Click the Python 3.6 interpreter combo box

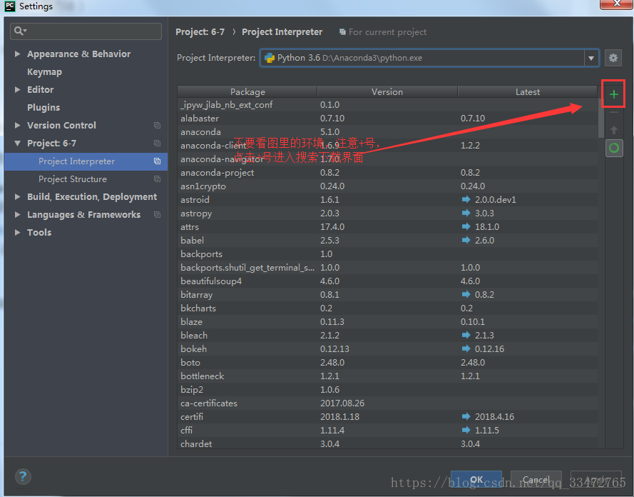(429, 58)
